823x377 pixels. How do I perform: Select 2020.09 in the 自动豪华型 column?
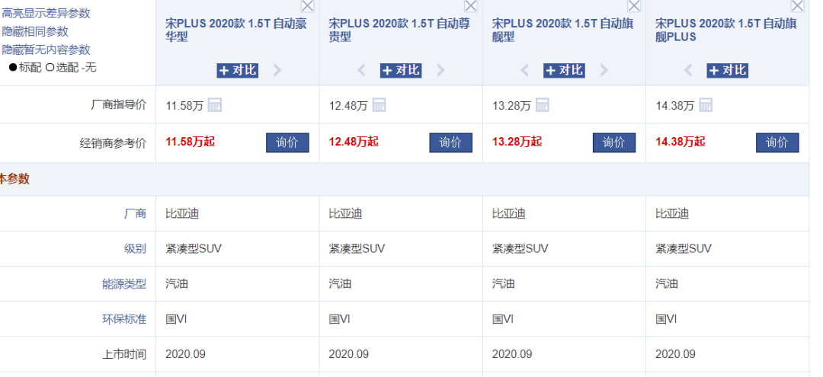pyautogui.click(x=185, y=354)
